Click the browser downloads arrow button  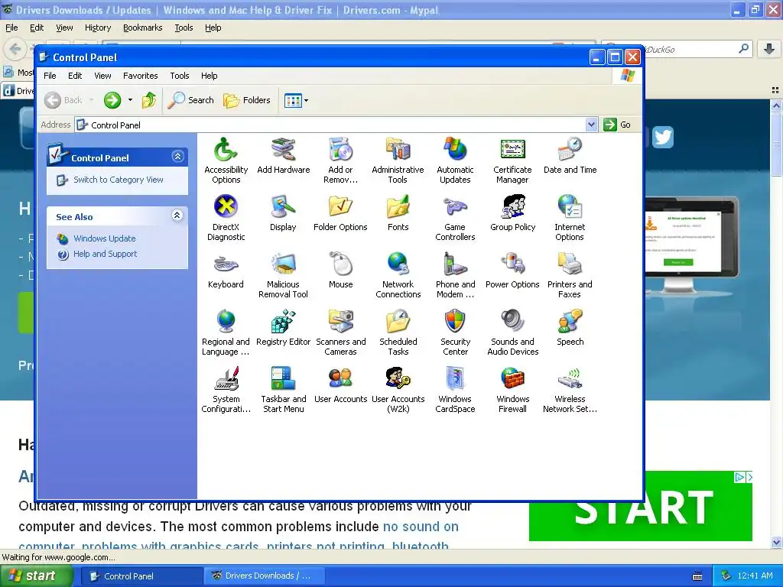tap(769, 49)
